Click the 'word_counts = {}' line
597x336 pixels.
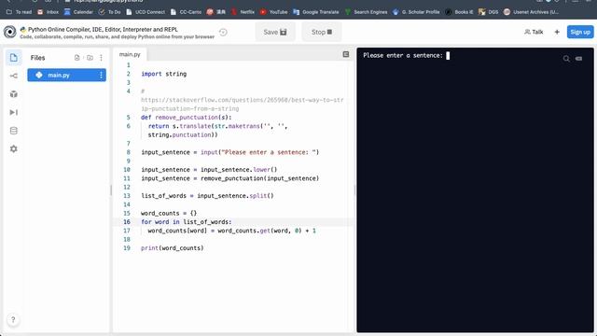[169, 214]
